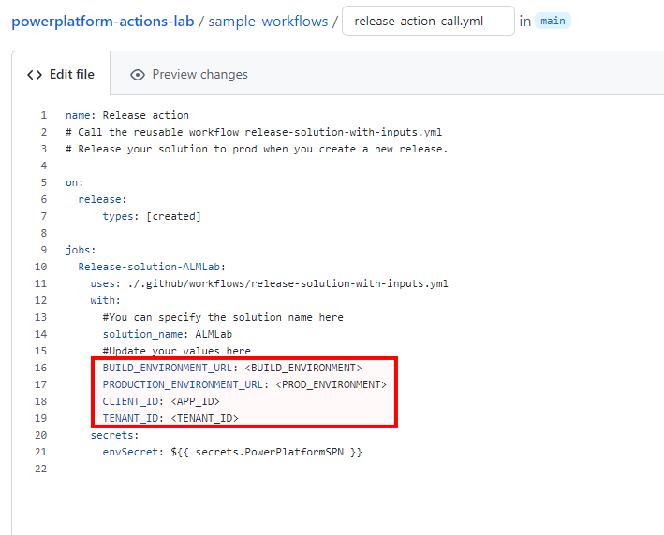
Task: Go to the sample-workflows folder breadcrumb
Action: (268, 21)
